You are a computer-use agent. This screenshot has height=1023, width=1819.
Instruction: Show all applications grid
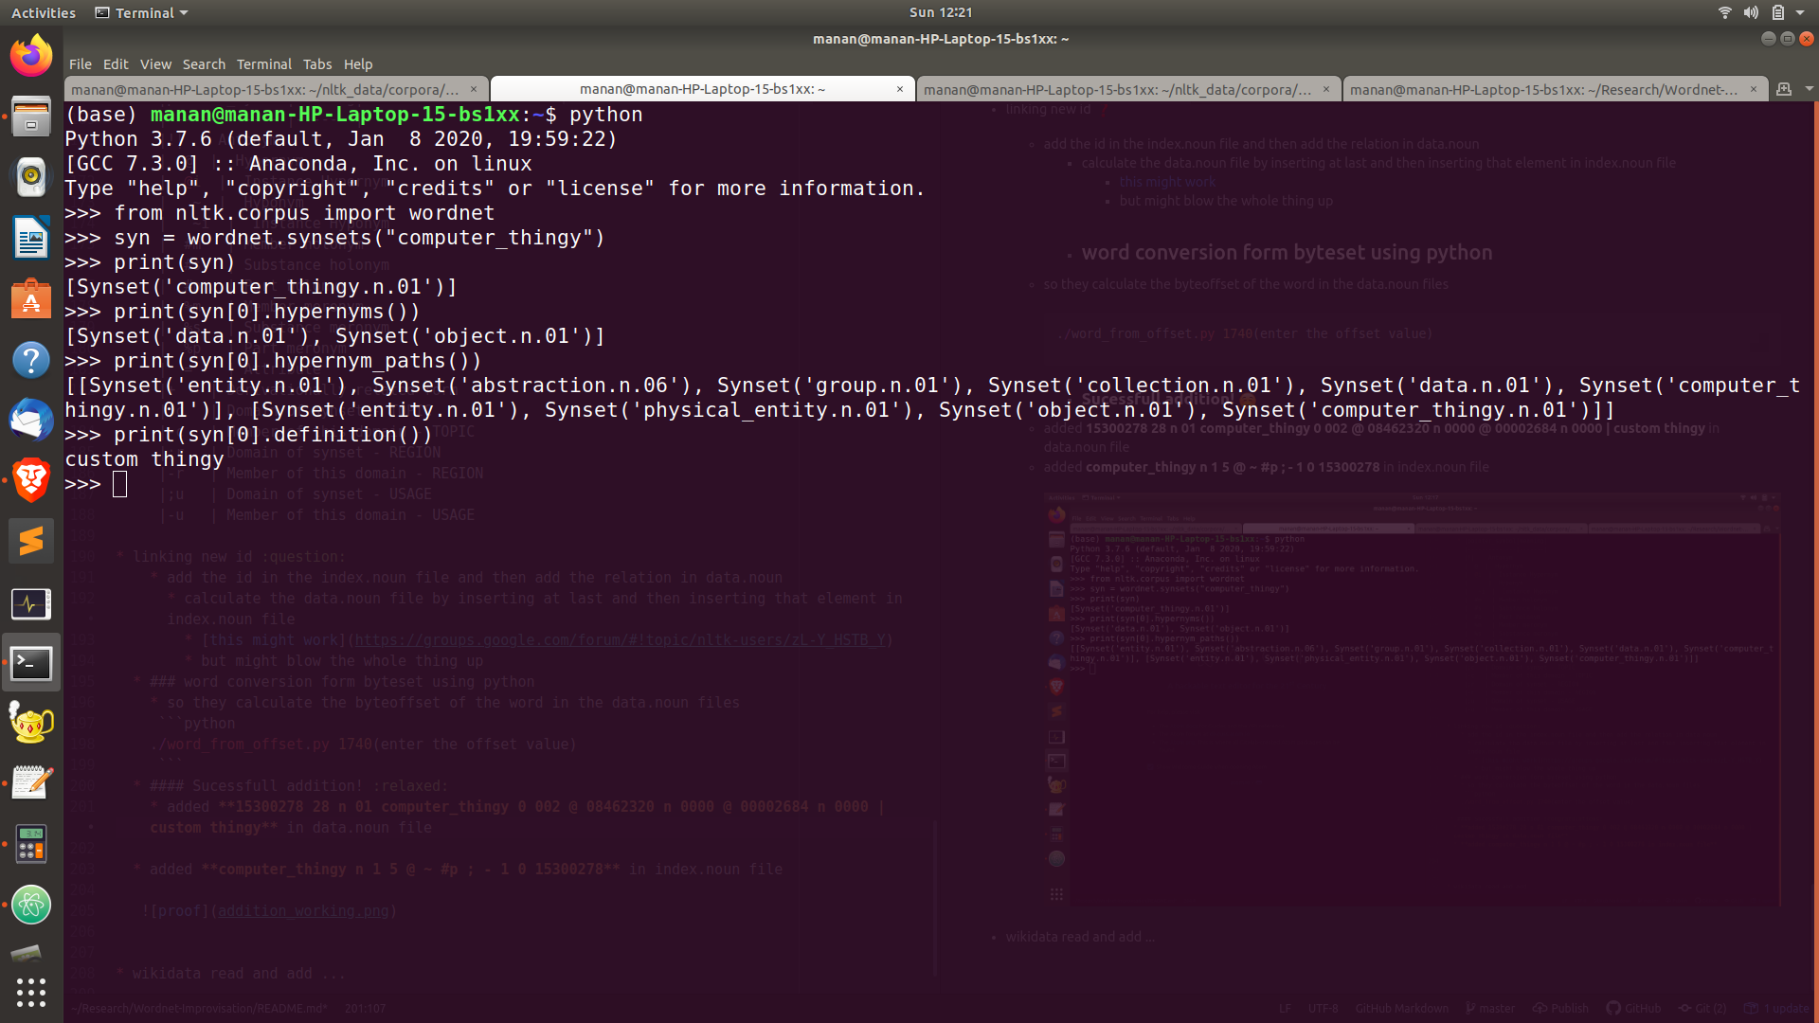tap(31, 992)
